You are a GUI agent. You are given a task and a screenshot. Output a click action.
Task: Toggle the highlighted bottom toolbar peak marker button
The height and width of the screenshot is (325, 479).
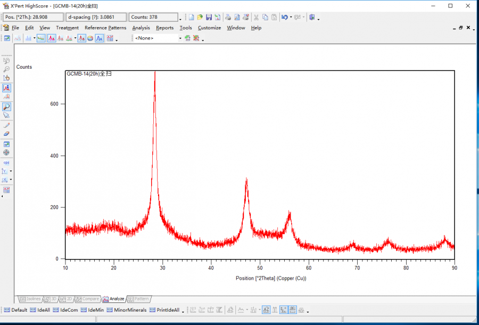pyautogui.click(x=266, y=310)
